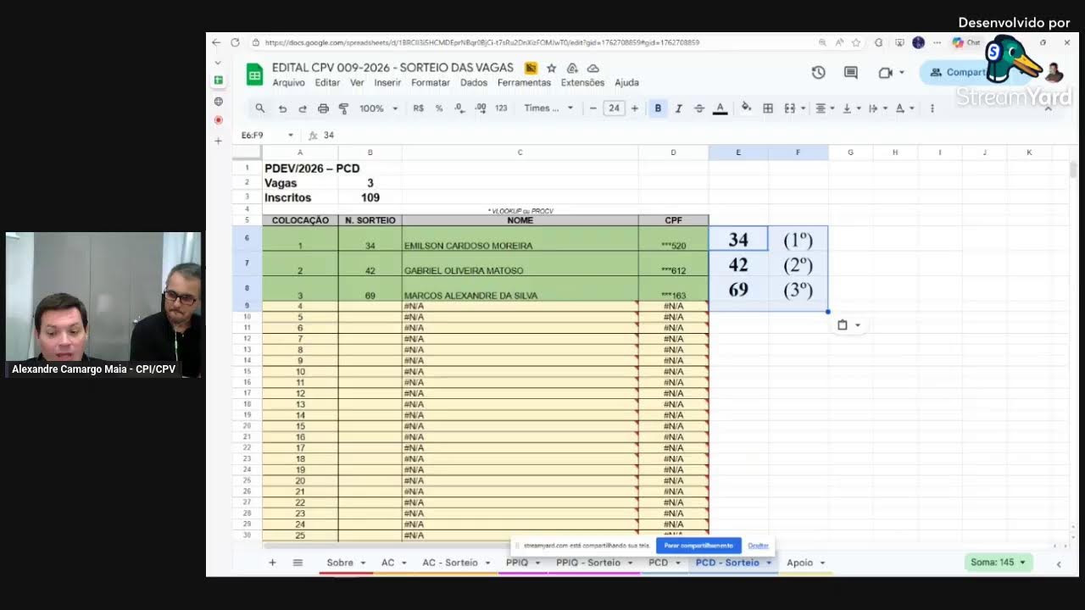Switch to the Sobre sheet tab
1085x610 pixels.
(340, 563)
